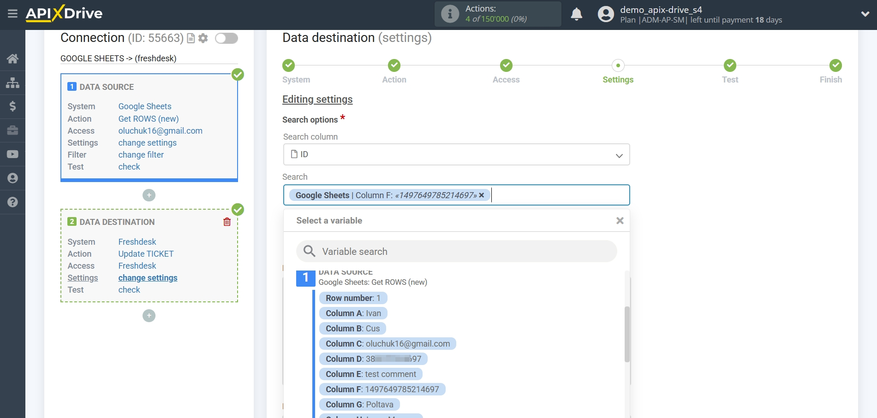Screen dimensions: 877x418
Task: Open the hamburger main menu
Action: click(12, 14)
